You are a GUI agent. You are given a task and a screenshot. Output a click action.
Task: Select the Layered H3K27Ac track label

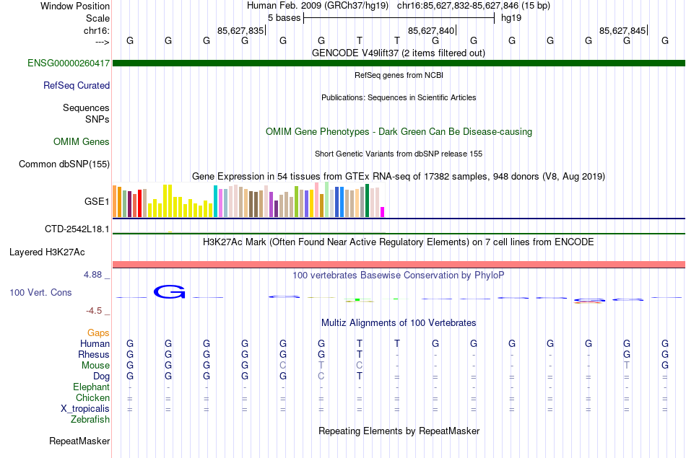point(47,252)
